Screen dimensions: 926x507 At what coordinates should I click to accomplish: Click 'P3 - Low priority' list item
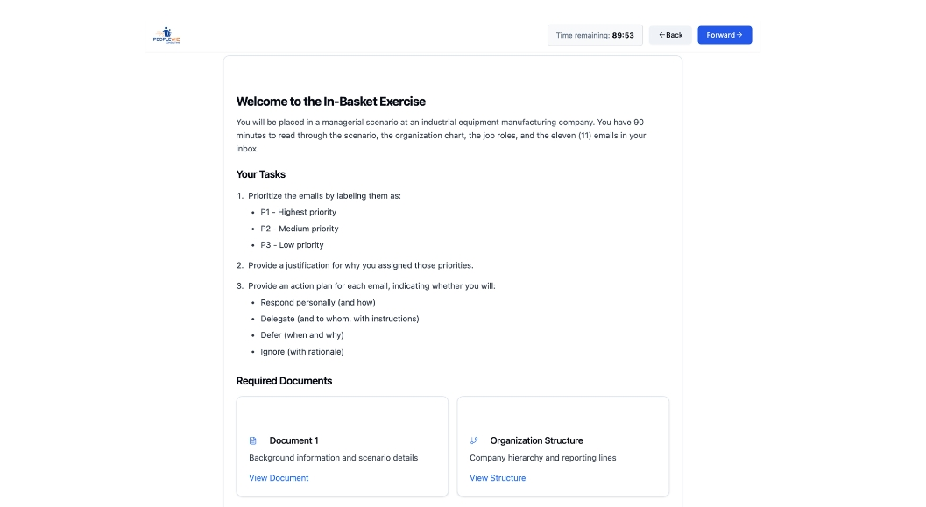click(x=292, y=245)
